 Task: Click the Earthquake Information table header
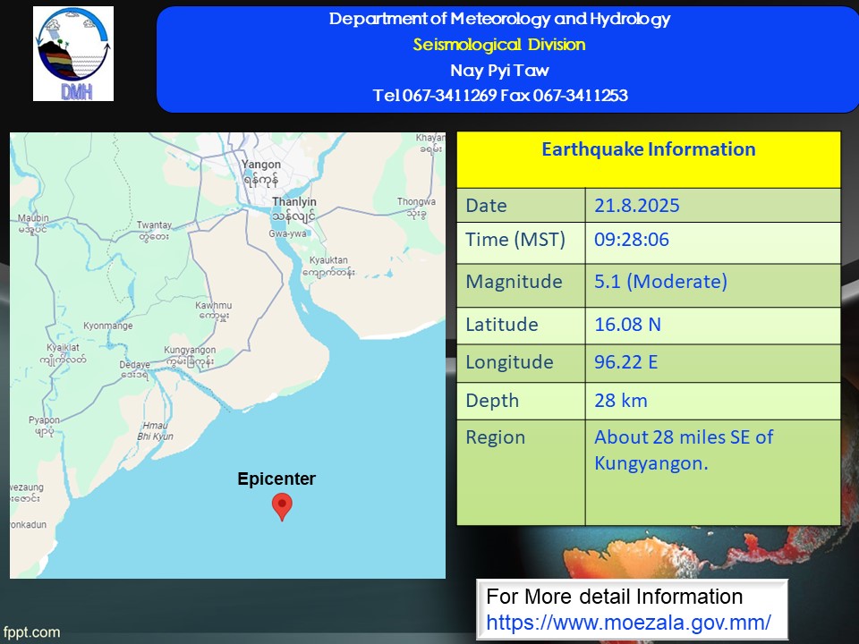tap(648, 150)
